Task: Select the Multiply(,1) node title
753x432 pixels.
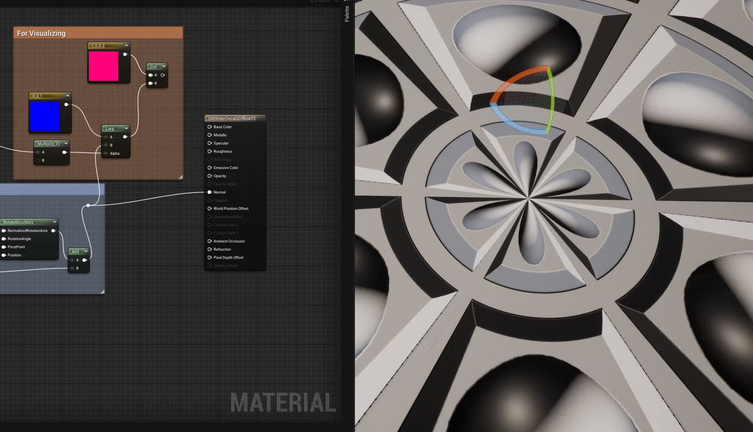Action: tap(48, 144)
